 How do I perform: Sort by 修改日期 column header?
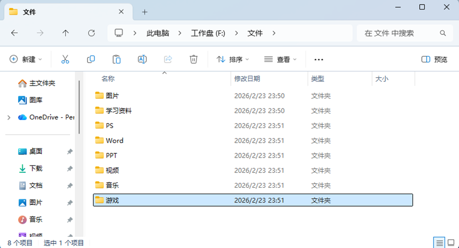(x=247, y=78)
